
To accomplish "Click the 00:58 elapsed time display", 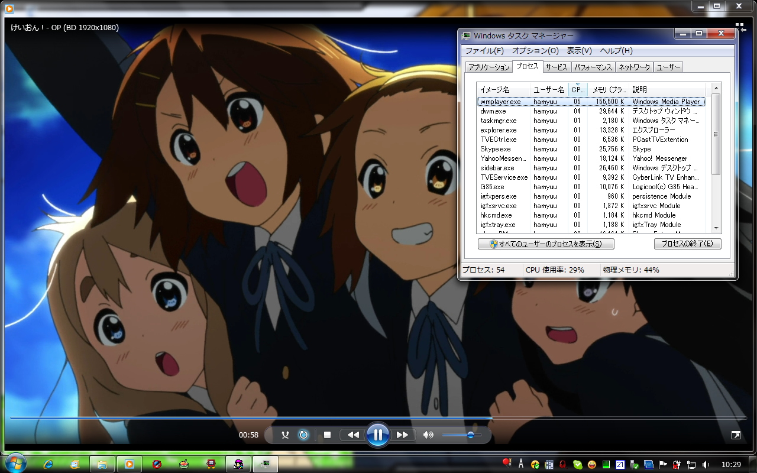I will (x=248, y=435).
